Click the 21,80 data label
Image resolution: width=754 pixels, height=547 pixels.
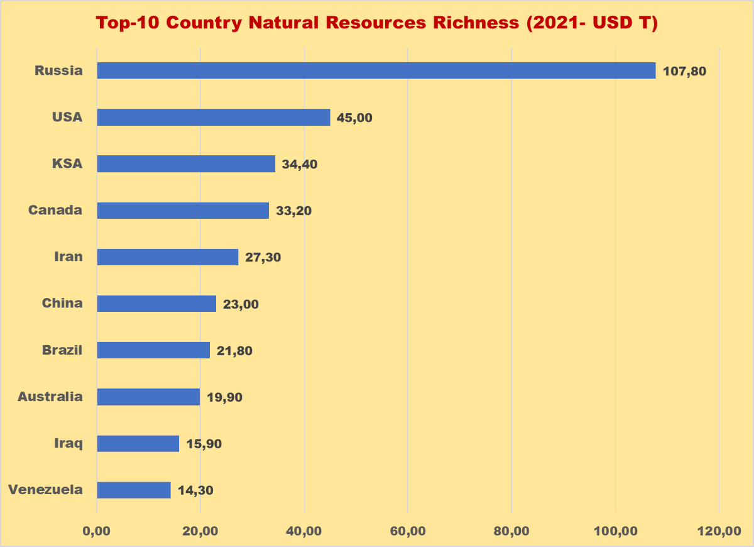235,351
